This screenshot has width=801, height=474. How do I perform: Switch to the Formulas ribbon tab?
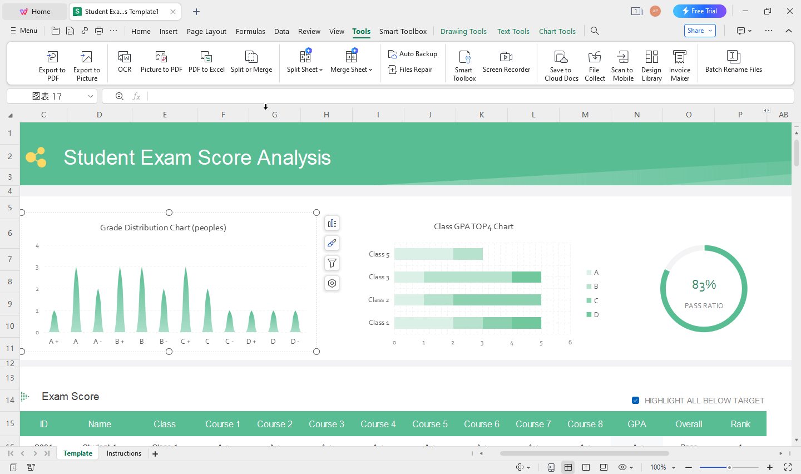(x=250, y=31)
